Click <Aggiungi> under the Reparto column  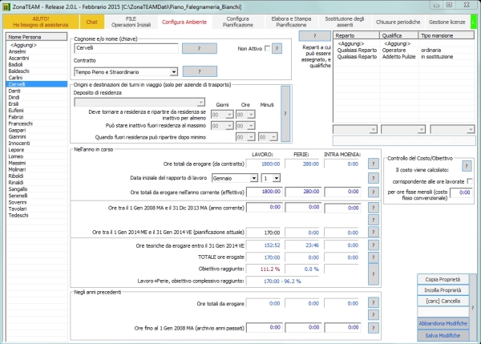(350, 43)
